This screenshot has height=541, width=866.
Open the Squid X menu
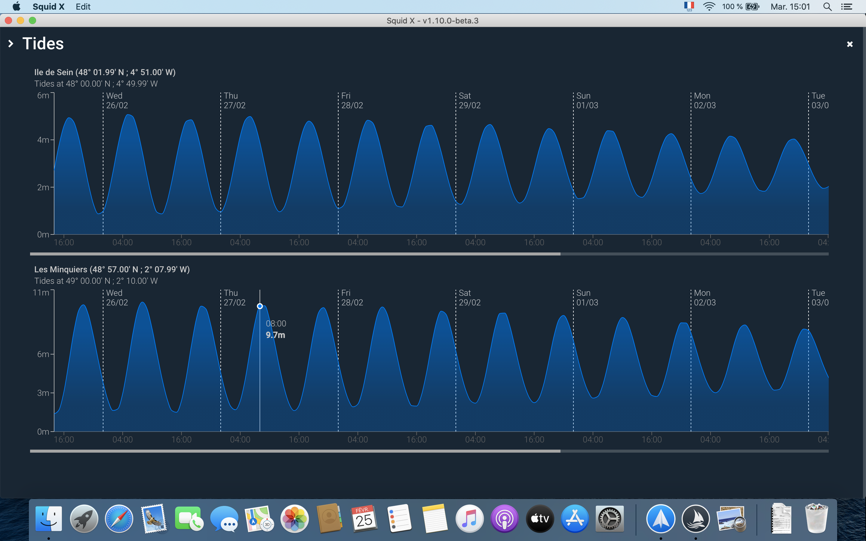pos(48,6)
